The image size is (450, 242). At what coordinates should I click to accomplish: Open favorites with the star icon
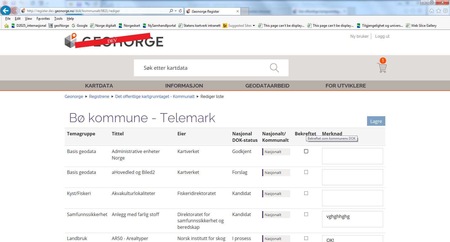coord(438,11)
